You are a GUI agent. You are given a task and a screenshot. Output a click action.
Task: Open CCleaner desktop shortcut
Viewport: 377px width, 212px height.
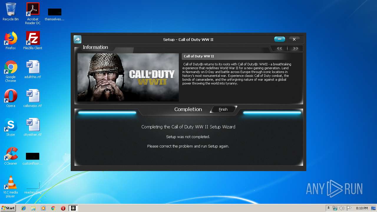(x=11, y=156)
